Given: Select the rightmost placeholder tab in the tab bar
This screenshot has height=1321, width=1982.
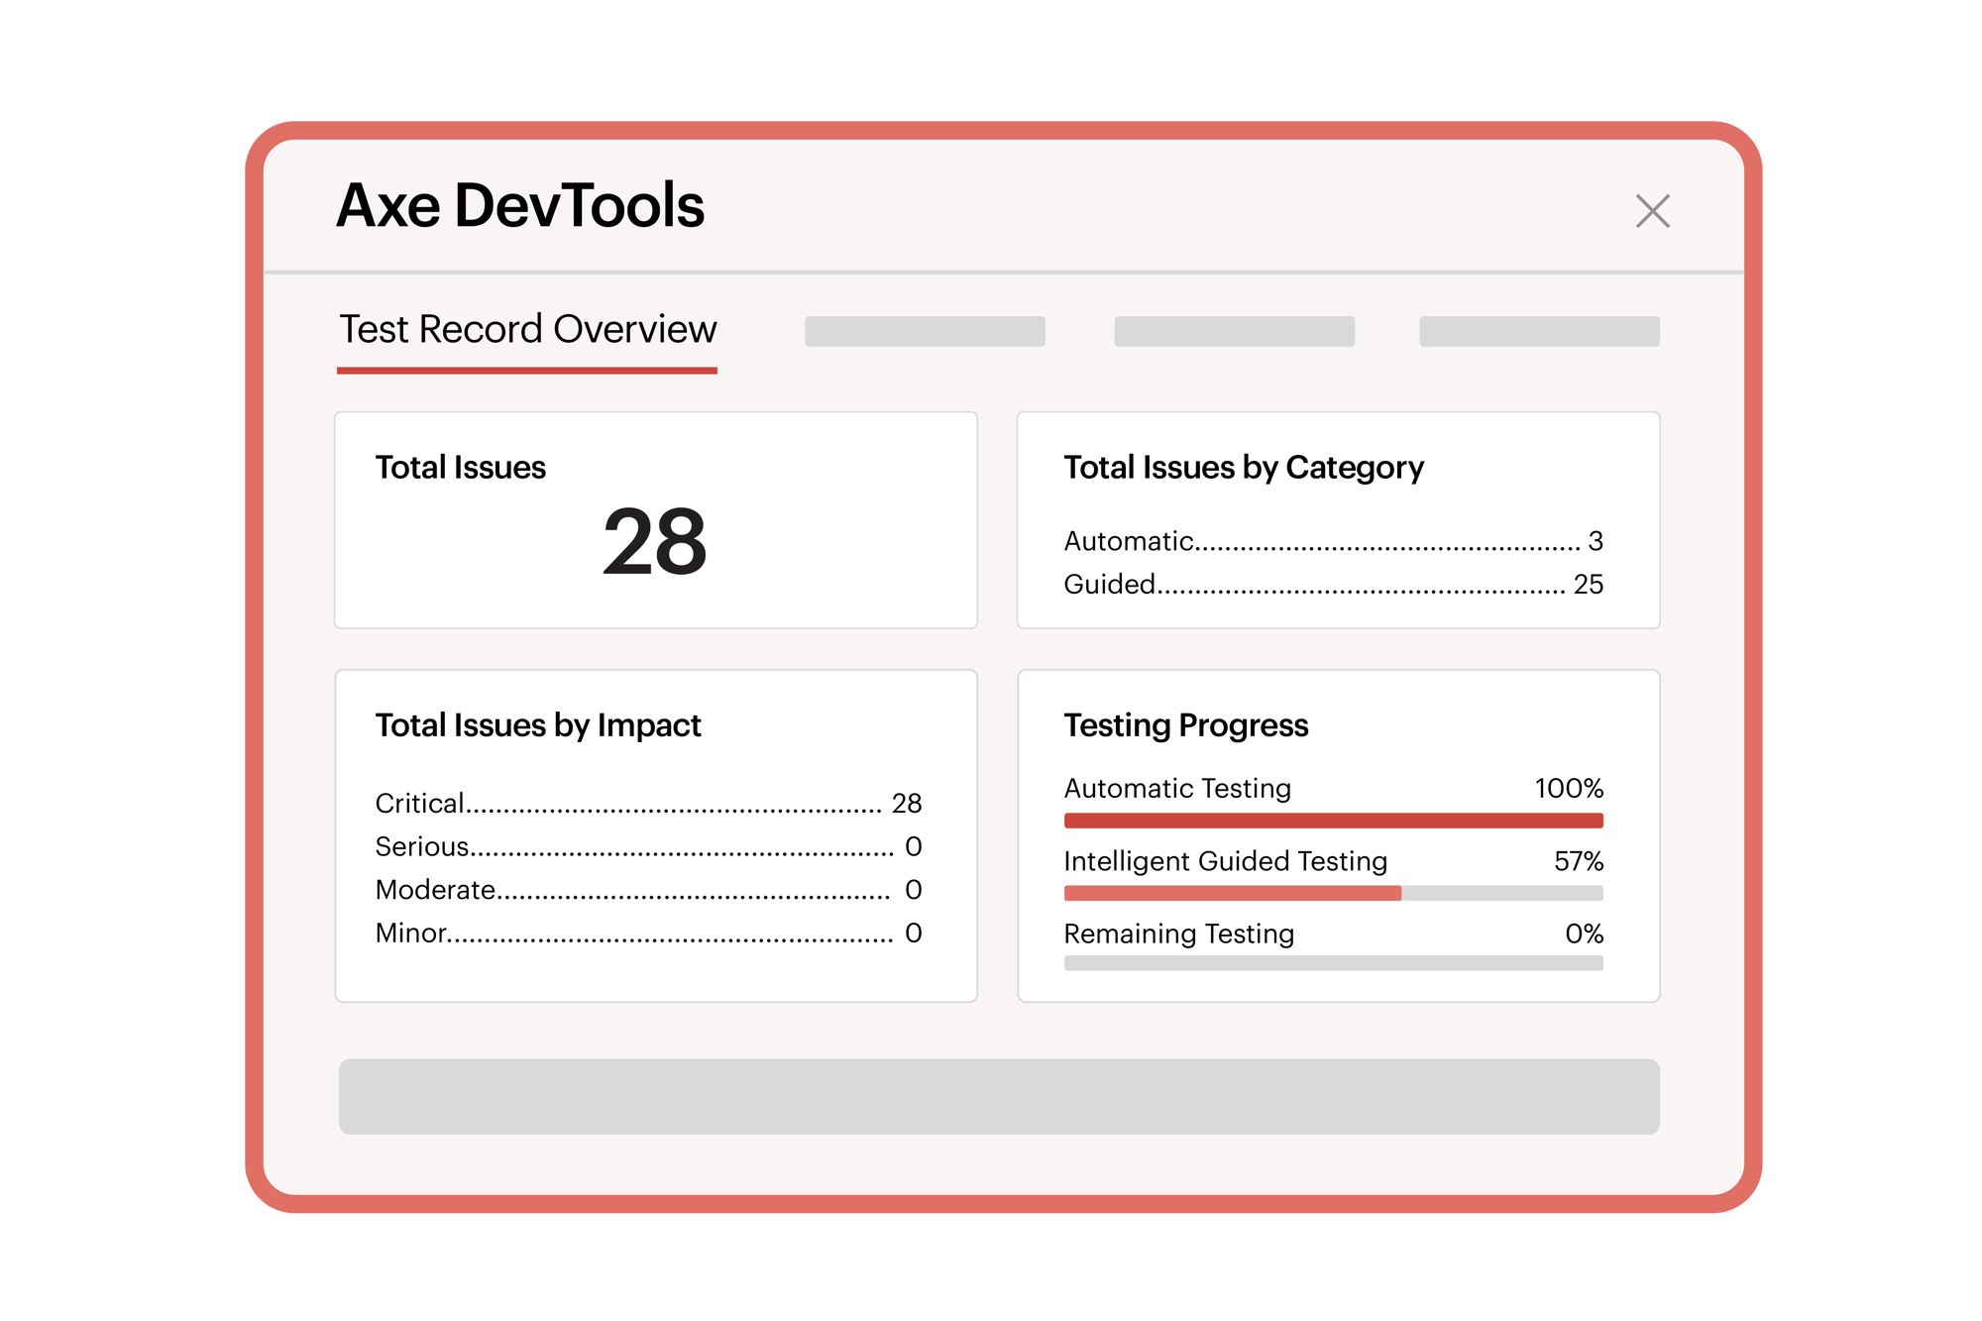Looking at the screenshot, I should [x=1540, y=331].
